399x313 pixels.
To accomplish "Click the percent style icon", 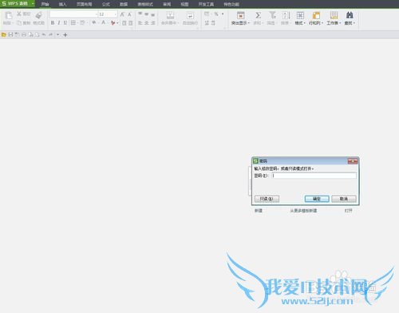I will (x=216, y=14).
